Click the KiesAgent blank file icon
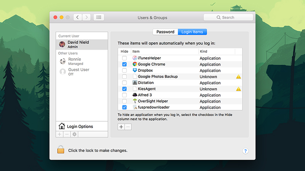The image size is (305, 171). [x=135, y=89]
